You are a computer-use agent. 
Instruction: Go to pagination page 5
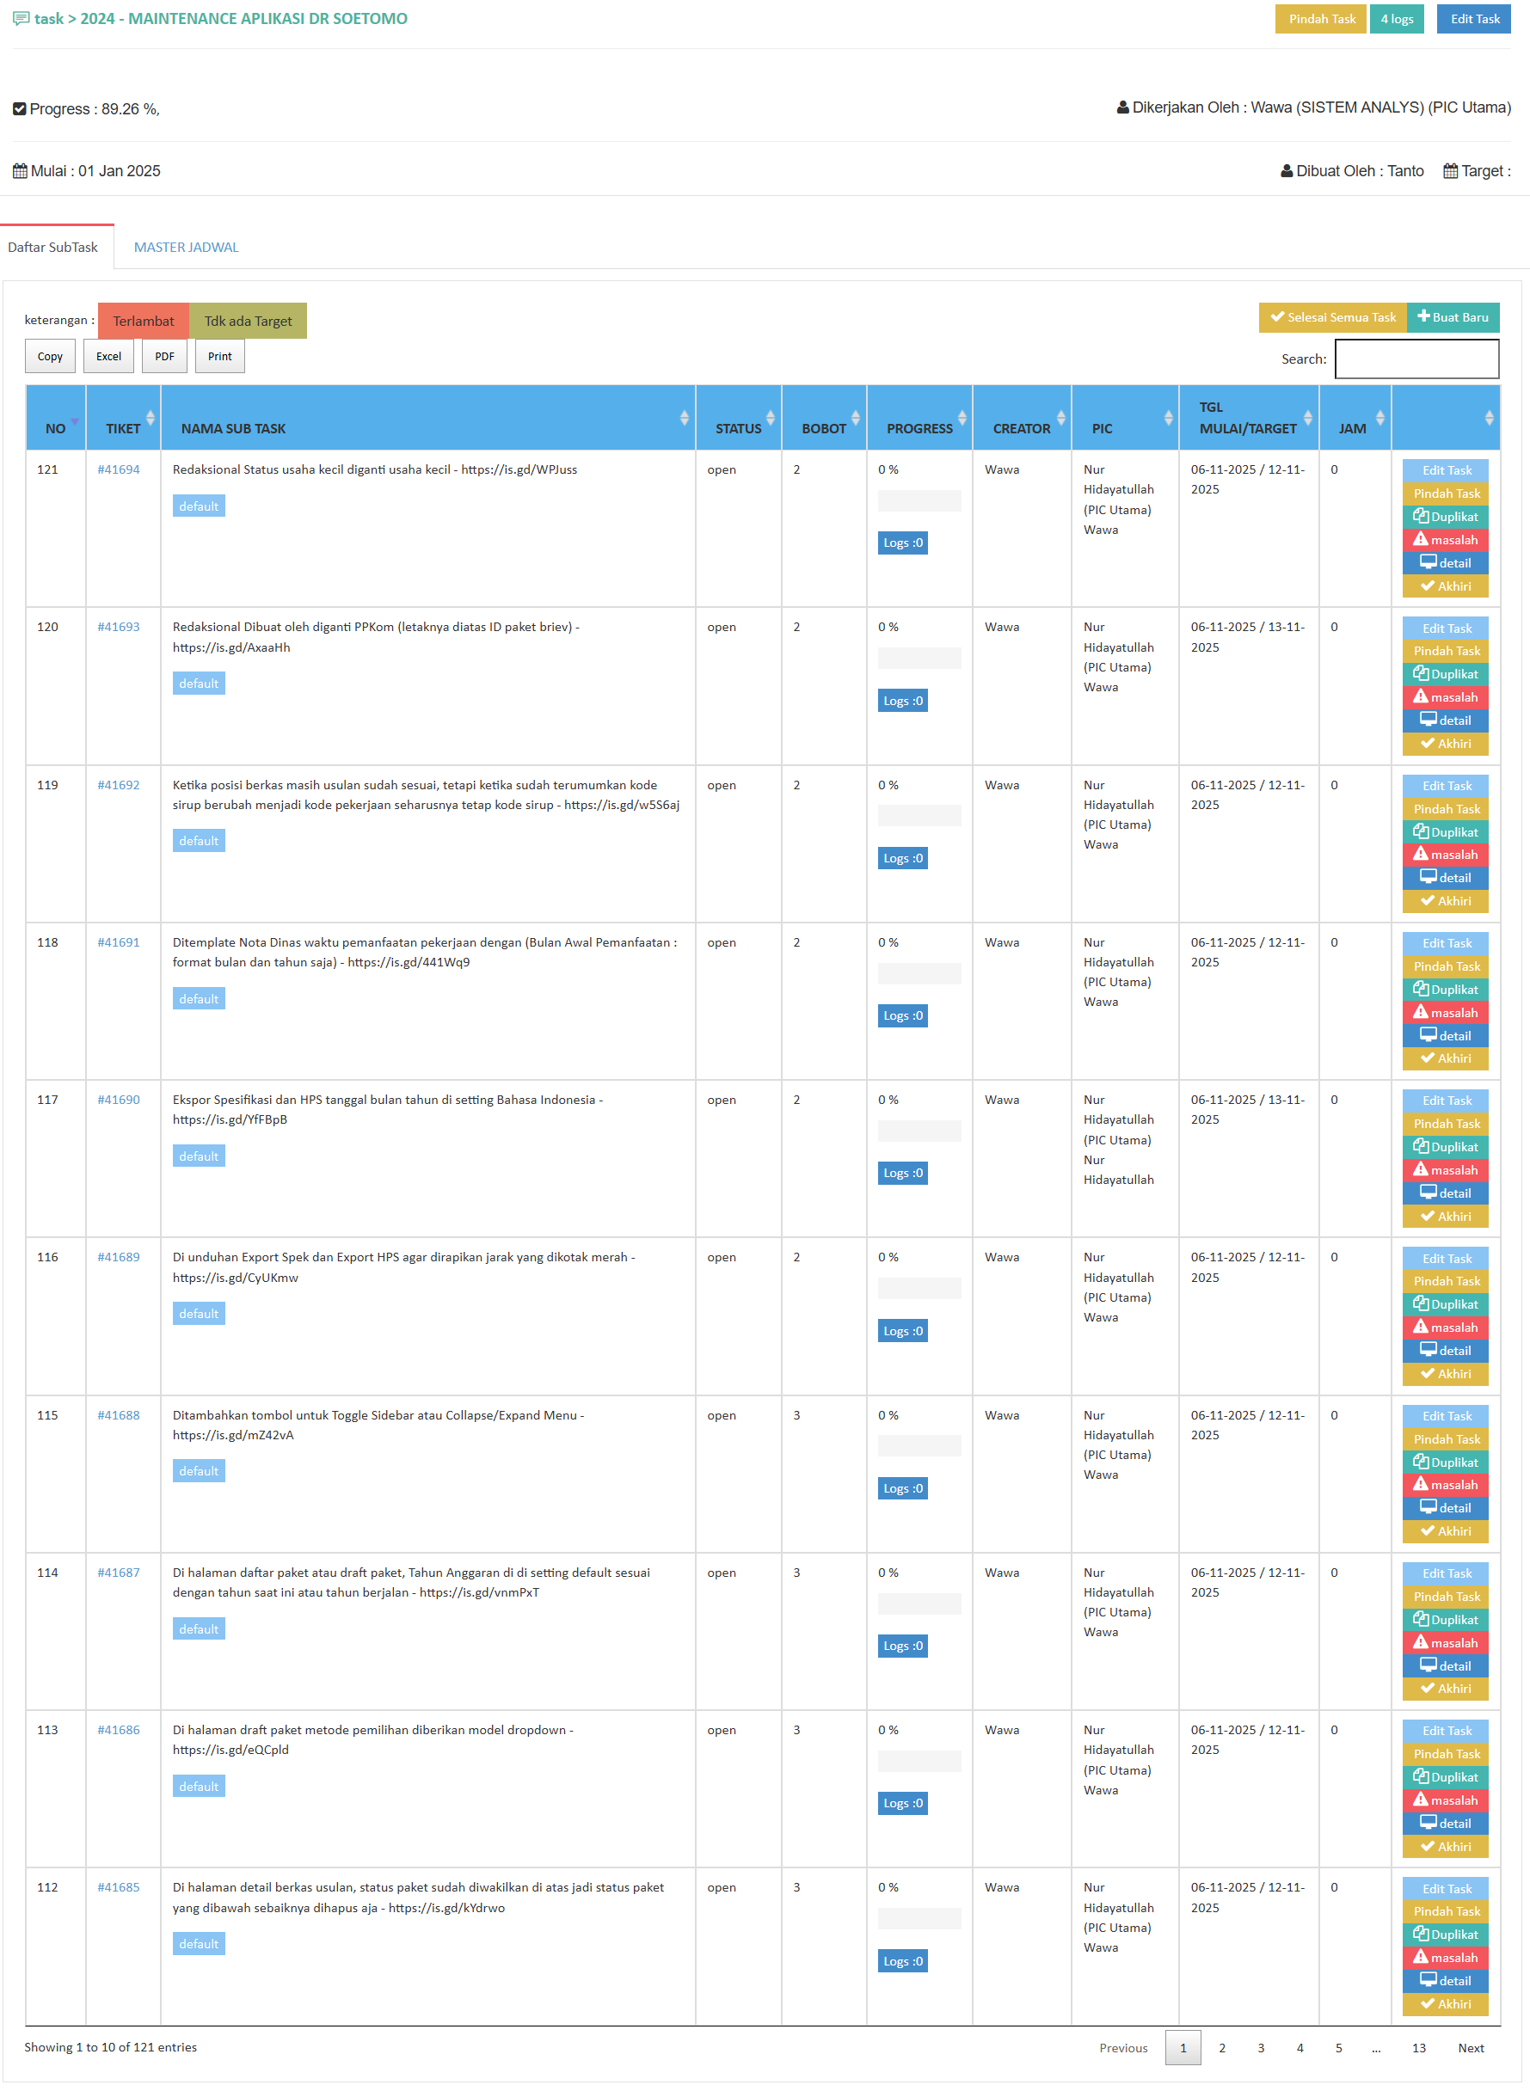coord(1338,2047)
